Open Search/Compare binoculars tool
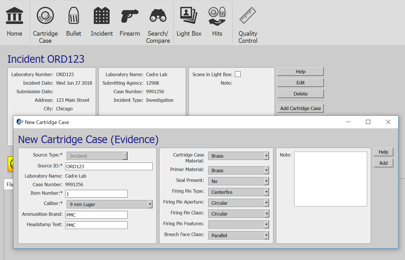 click(158, 25)
